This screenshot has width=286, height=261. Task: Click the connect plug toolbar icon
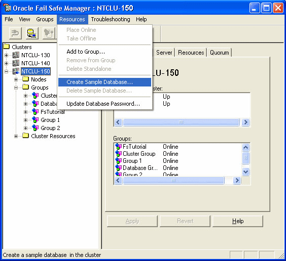point(15,33)
